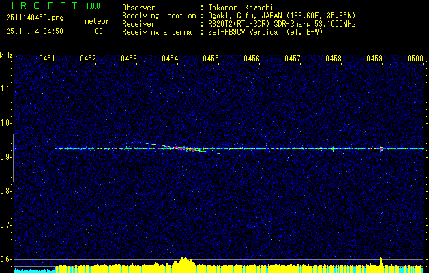Click the 0459 time marker
429x273 pixels.
[374, 59]
